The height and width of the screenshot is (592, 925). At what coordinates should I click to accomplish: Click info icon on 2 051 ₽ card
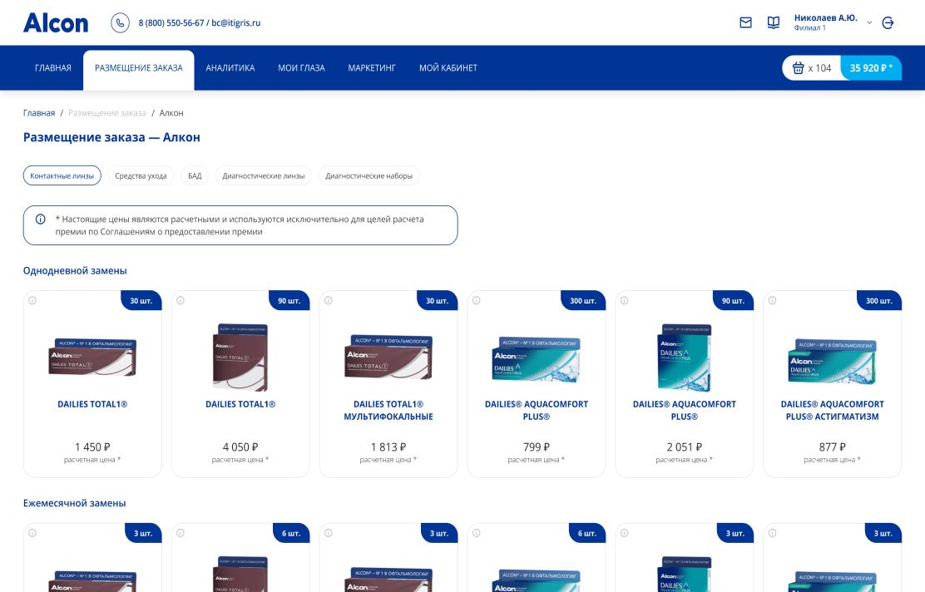point(624,300)
